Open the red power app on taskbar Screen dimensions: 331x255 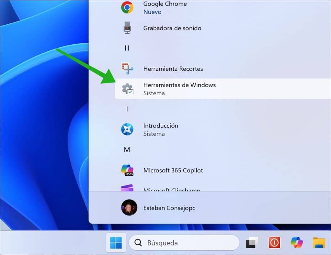tap(274, 242)
